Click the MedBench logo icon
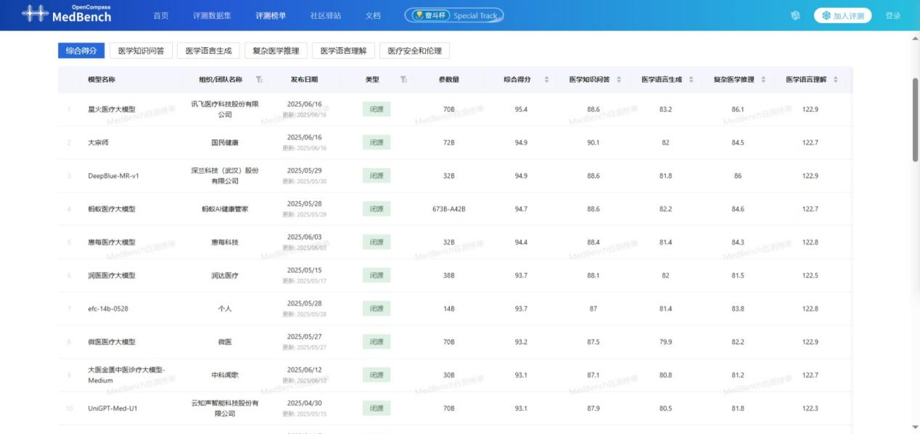Image resolution: width=920 pixels, height=434 pixels. [x=34, y=14]
